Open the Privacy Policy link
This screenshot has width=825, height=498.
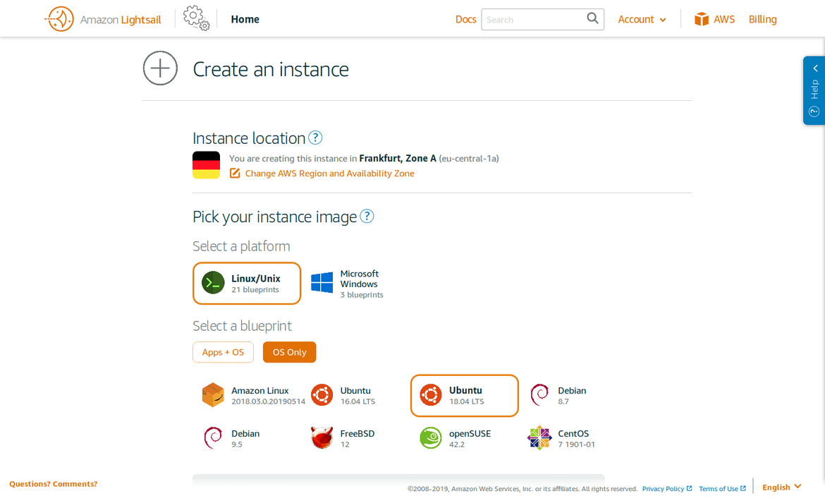663,489
